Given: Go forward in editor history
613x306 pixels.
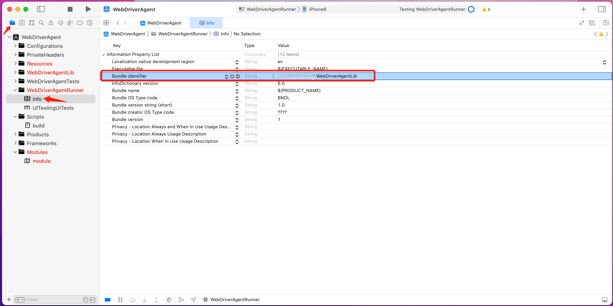Looking at the screenshot, I should click(125, 23).
